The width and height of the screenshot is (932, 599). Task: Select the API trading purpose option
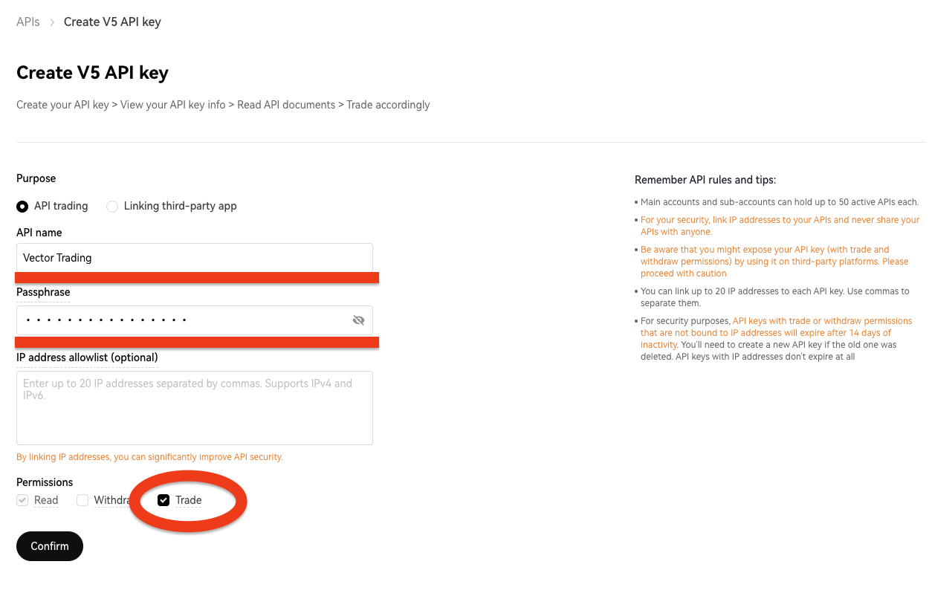click(x=23, y=206)
